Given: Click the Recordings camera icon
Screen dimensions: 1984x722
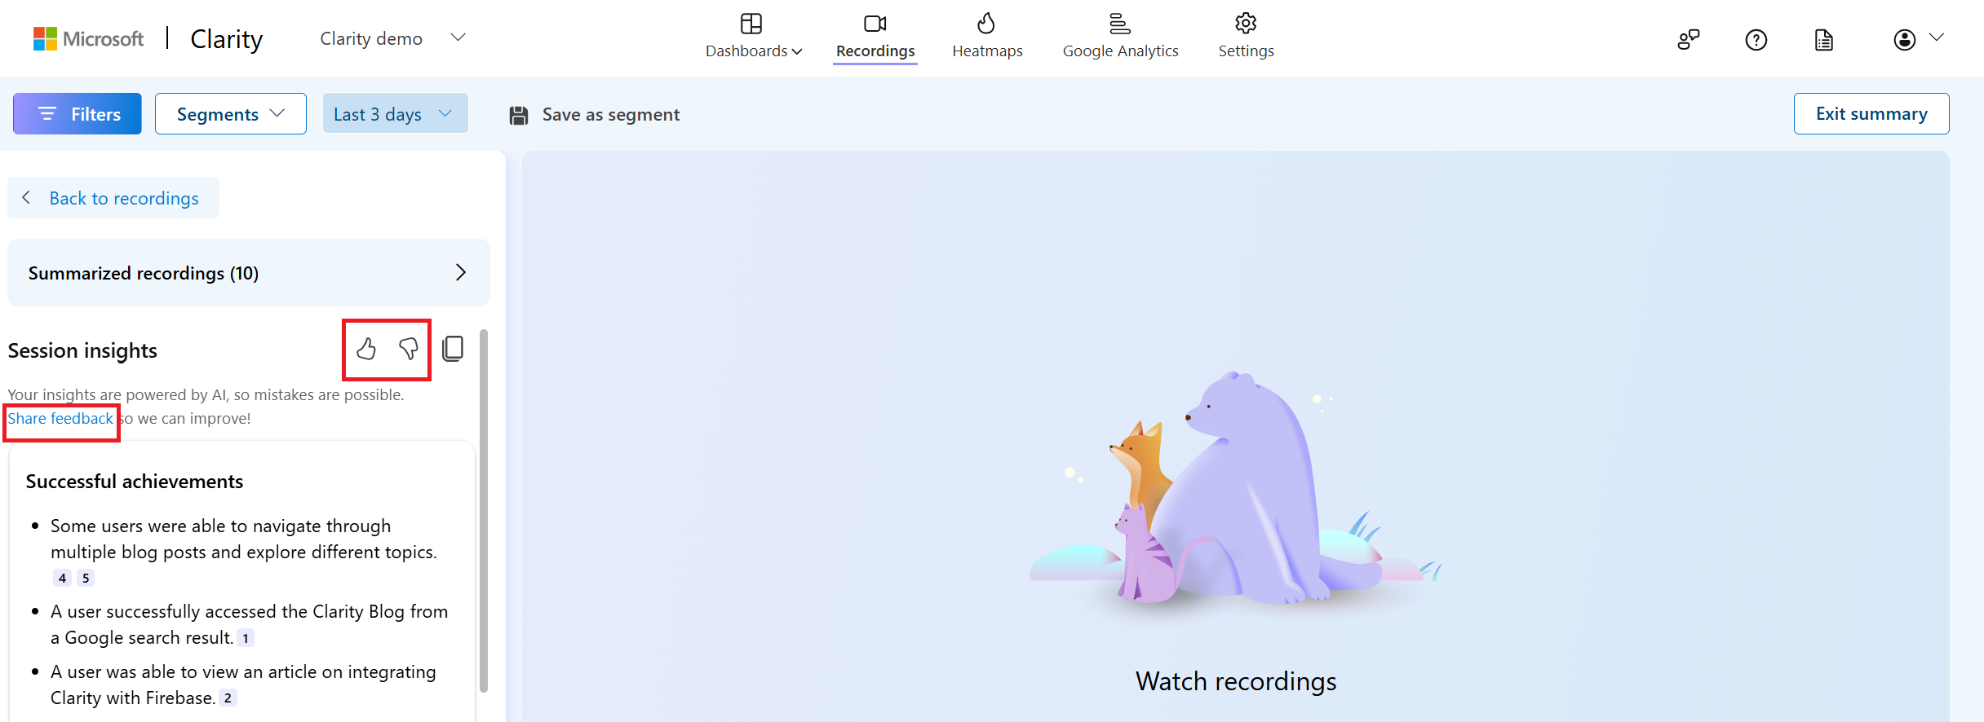Looking at the screenshot, I should point(875,24).
